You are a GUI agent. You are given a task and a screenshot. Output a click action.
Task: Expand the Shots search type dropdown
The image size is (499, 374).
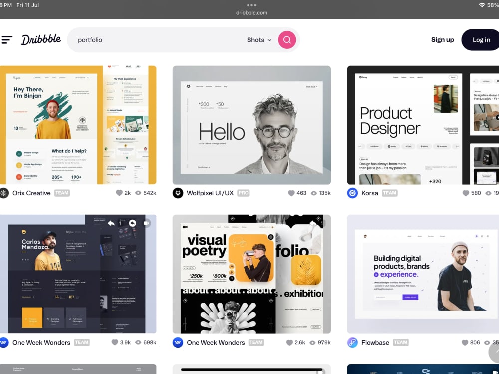pyautogui.click(x=259, y=40)
